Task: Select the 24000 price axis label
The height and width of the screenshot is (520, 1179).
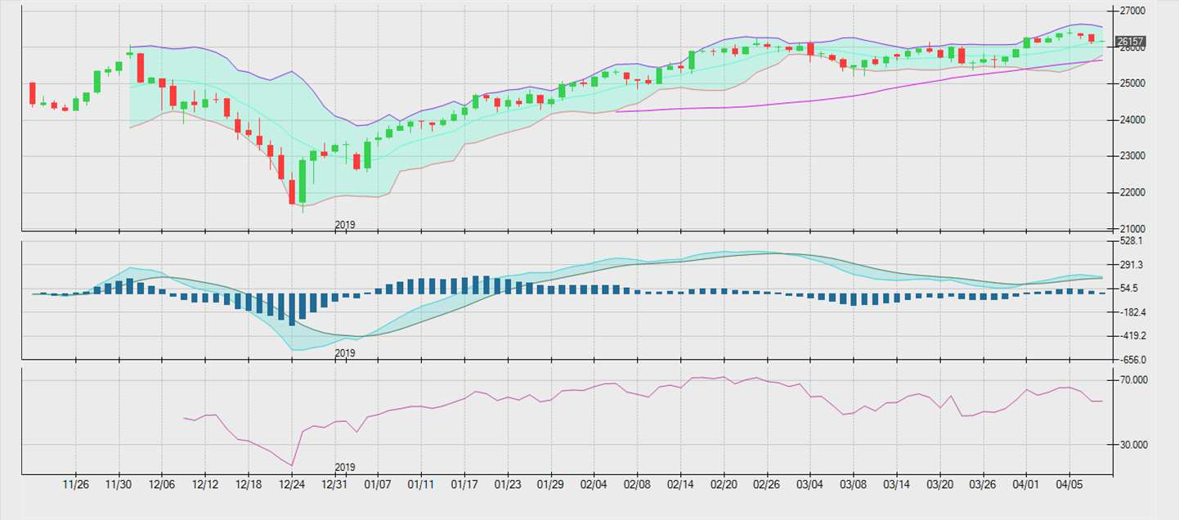Action: tap(1131, 120)
